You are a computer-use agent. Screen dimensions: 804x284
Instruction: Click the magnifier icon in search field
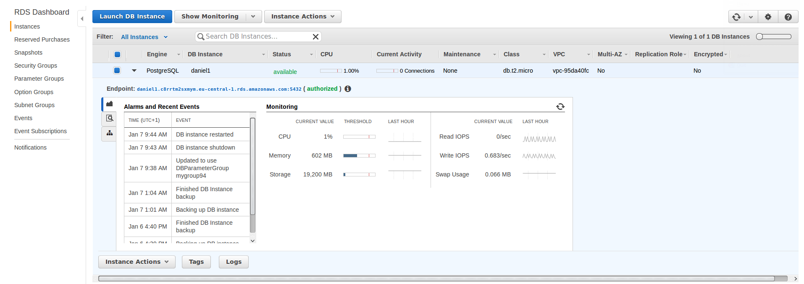pos(201,37)
